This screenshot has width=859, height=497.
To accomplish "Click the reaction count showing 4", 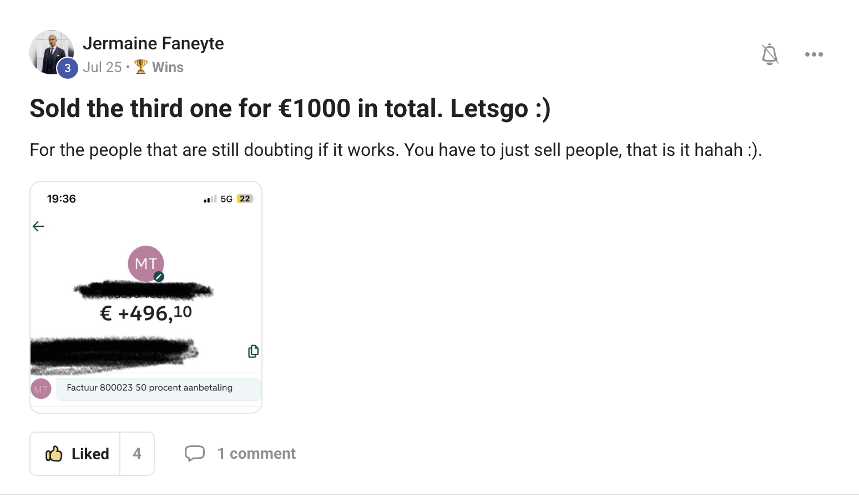I will 137,453.
